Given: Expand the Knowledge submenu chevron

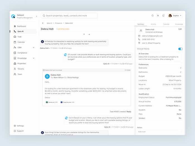Looking at the screenshot, I should click(34, 58).
